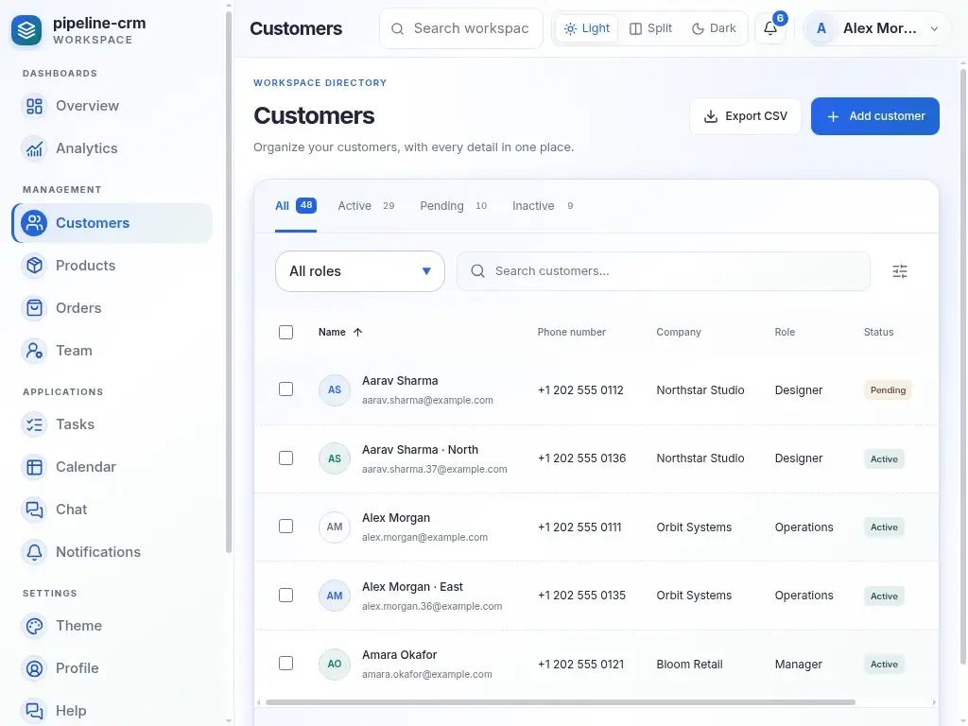
Task: Check the select-all checkbox in table header
Action: (x=285, y=332)
